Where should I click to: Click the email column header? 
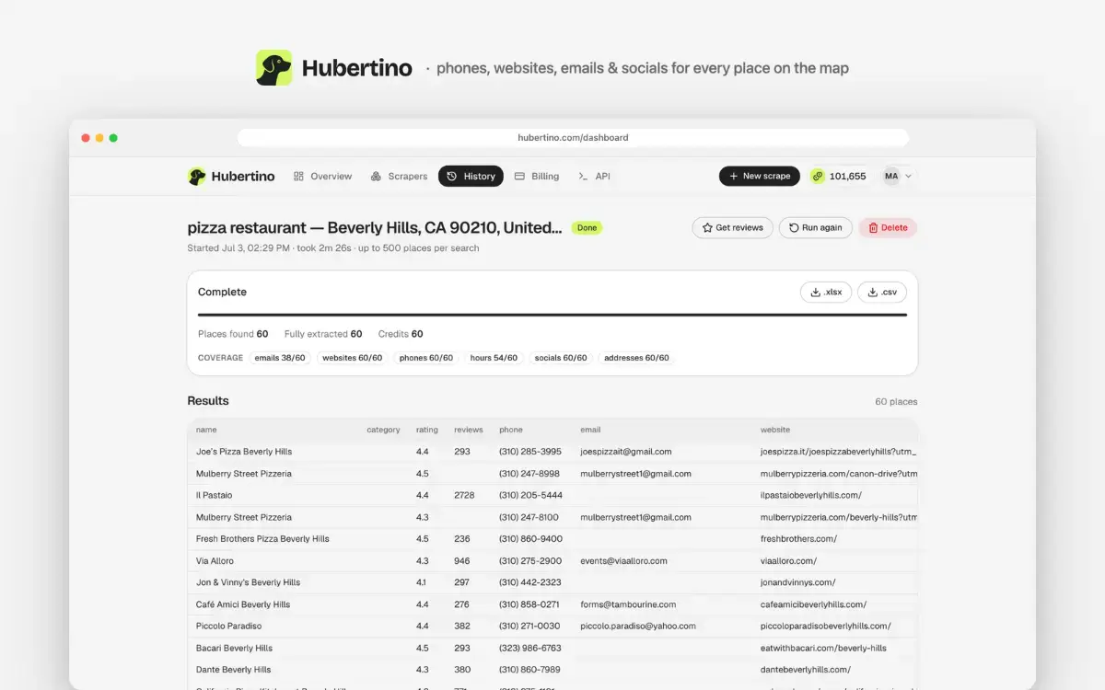point(590,430)
